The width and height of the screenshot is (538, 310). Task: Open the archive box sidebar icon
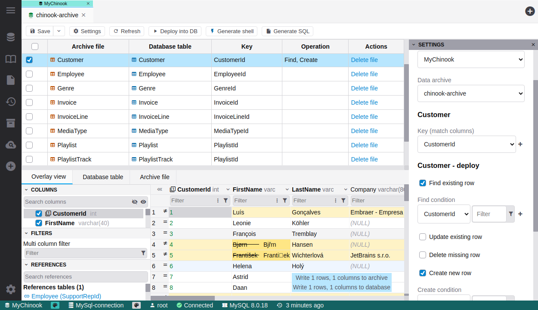coord(11,123)
